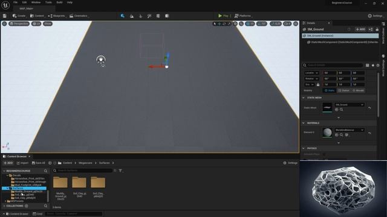The image size is (387, 217).
Task: Switch to Modeling mode icon
Action: click(x=158, y=16)
